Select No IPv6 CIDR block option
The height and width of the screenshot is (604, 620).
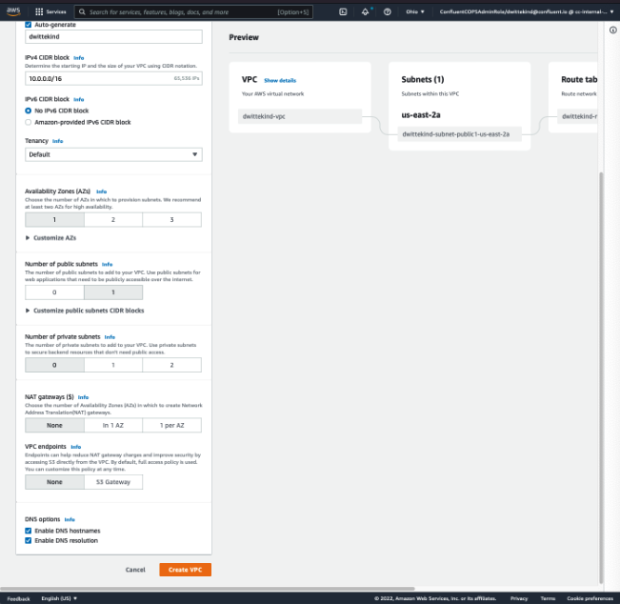tap(28, 111)
